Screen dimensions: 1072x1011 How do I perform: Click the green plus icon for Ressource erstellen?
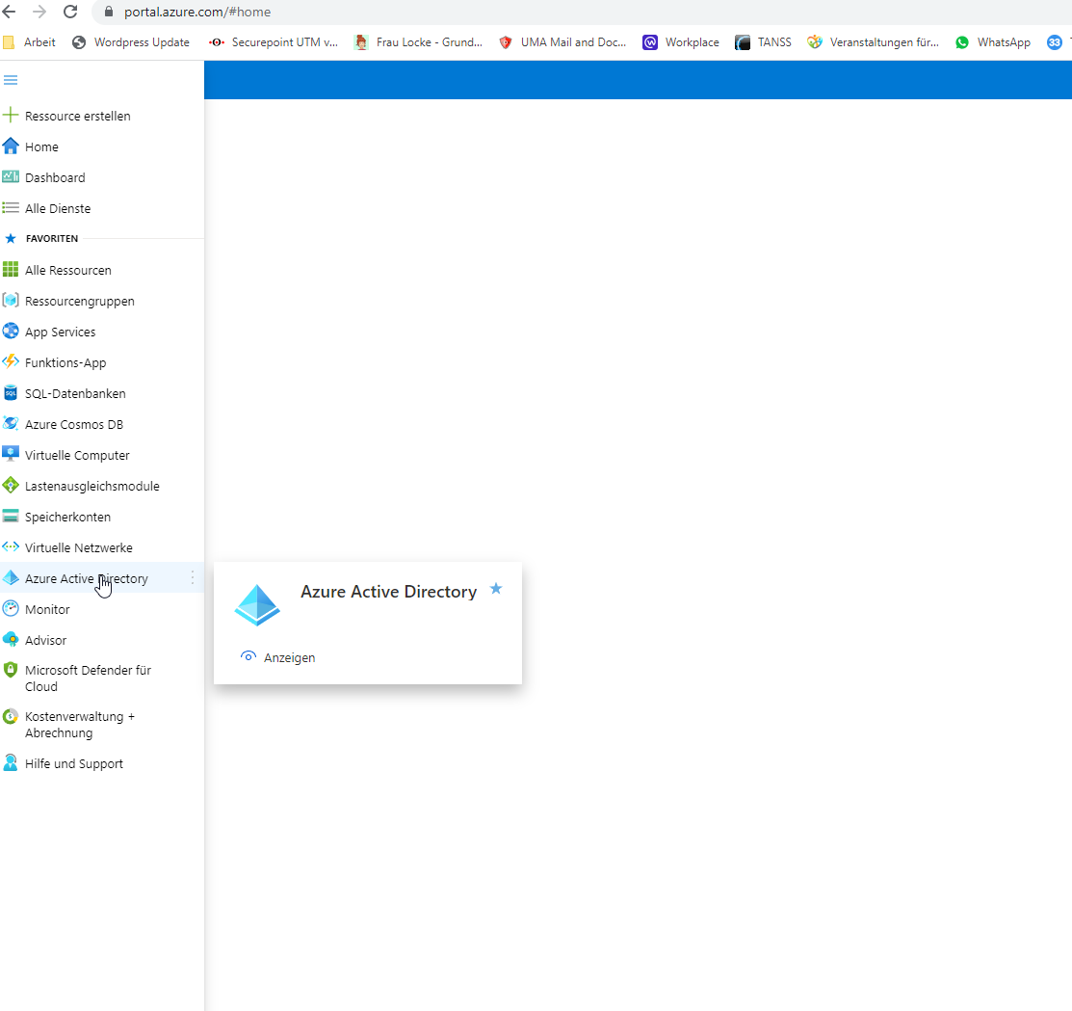click(x=11, y=116)
